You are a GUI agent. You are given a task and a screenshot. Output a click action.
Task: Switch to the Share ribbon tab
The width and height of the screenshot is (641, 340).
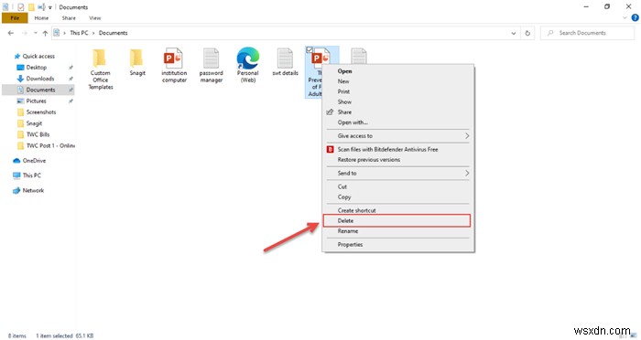pos(69,18)
